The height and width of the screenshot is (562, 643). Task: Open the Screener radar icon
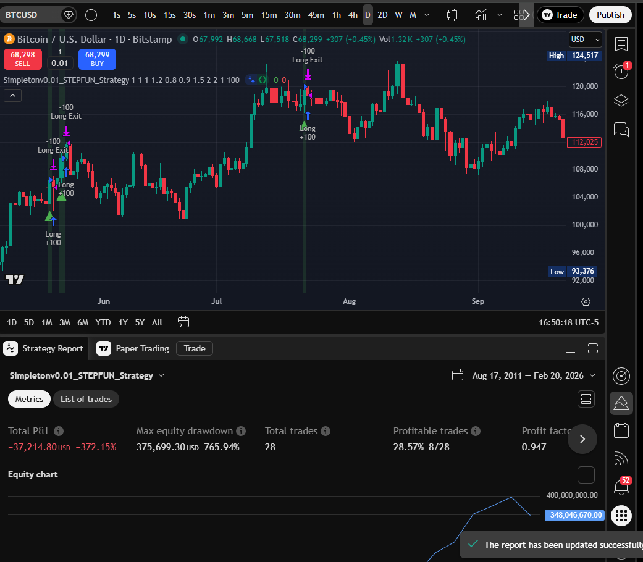(x=621, y=375)
